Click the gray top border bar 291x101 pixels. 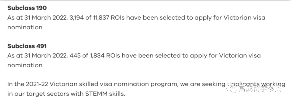(145, 1)
